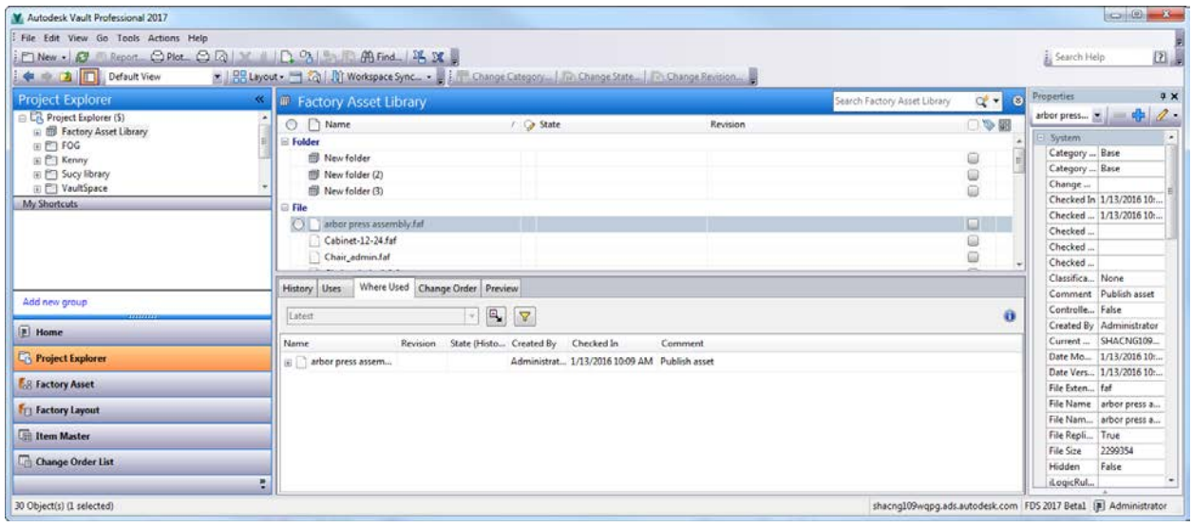Click the Search Factory Asset Library field
The height and width of the screenshot is (527, 1193).
click(x=903, y=102)
